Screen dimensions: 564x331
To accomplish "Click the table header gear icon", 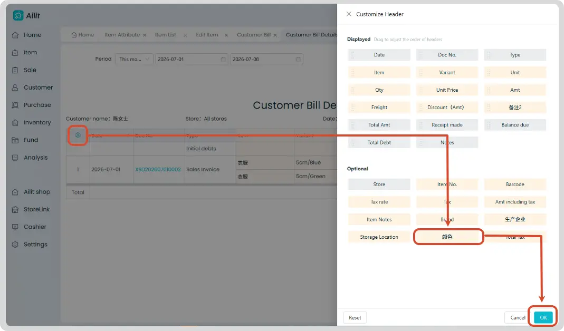I will pos(78,135).
